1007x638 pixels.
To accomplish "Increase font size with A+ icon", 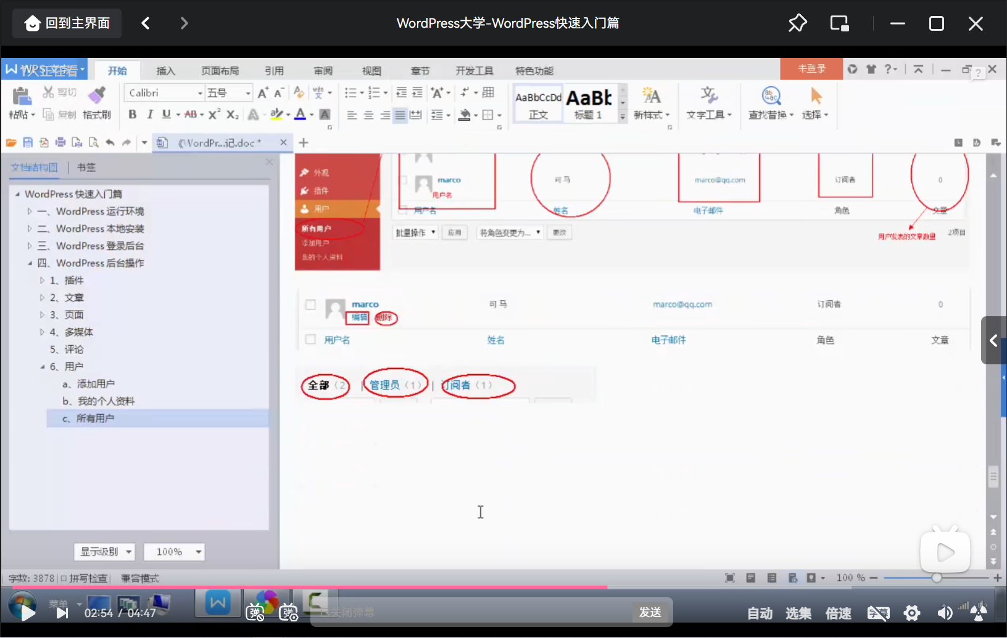I will tap(263, 92).
